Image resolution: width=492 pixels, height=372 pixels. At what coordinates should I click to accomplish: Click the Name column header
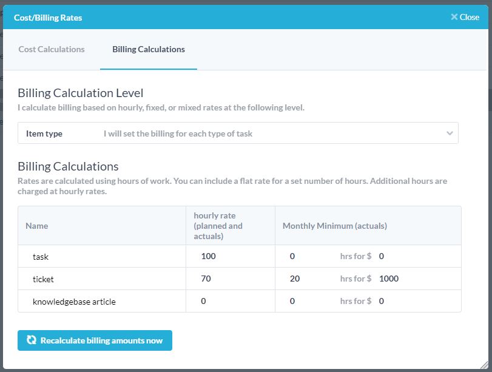37,226
